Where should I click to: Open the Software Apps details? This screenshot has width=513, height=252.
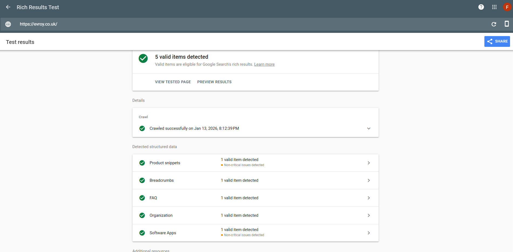[369, 233]
